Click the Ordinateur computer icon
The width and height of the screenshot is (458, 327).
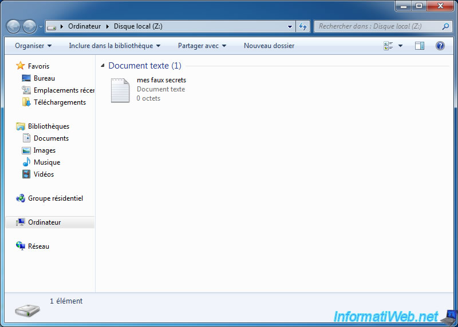click(x=20, y=222)
